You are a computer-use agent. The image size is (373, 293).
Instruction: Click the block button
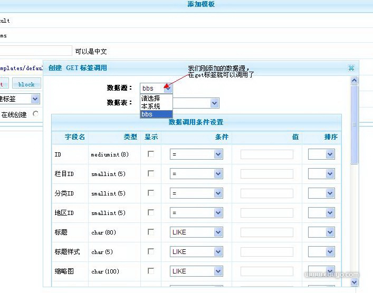coord(26,84)
